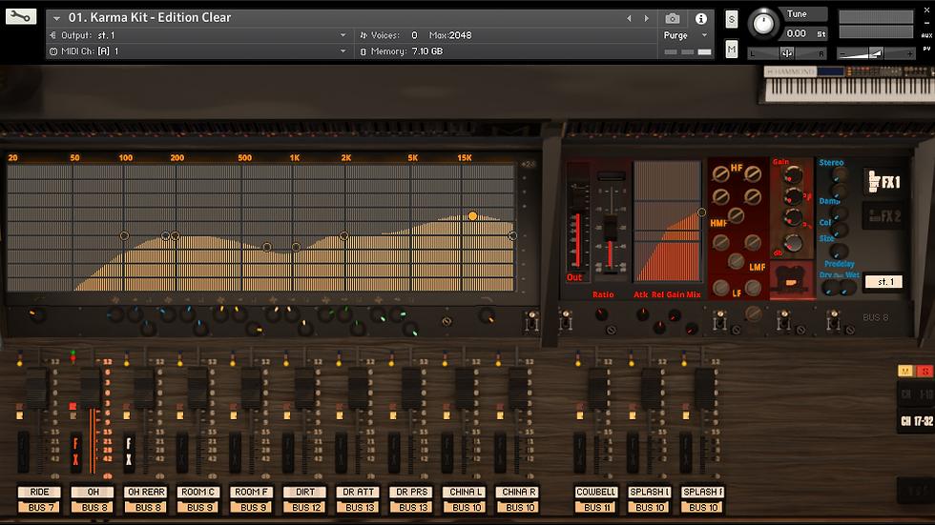Click the leftmost EQ knob at 20 Hz
This screenshot has height=525, width=935.
(x=37, y=314)
